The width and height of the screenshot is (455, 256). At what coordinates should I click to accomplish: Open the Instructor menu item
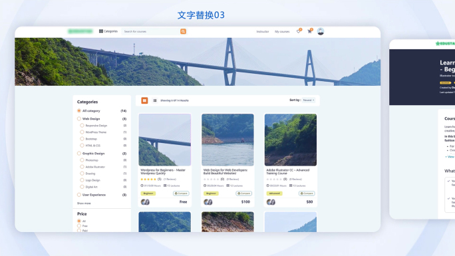pos(263,31)
